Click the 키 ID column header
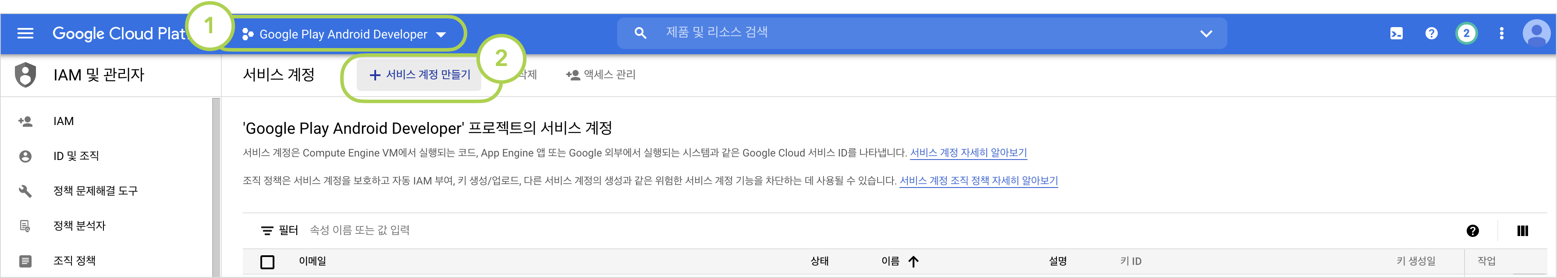This screenshot has height=278, width=1557. [1130, 261]
